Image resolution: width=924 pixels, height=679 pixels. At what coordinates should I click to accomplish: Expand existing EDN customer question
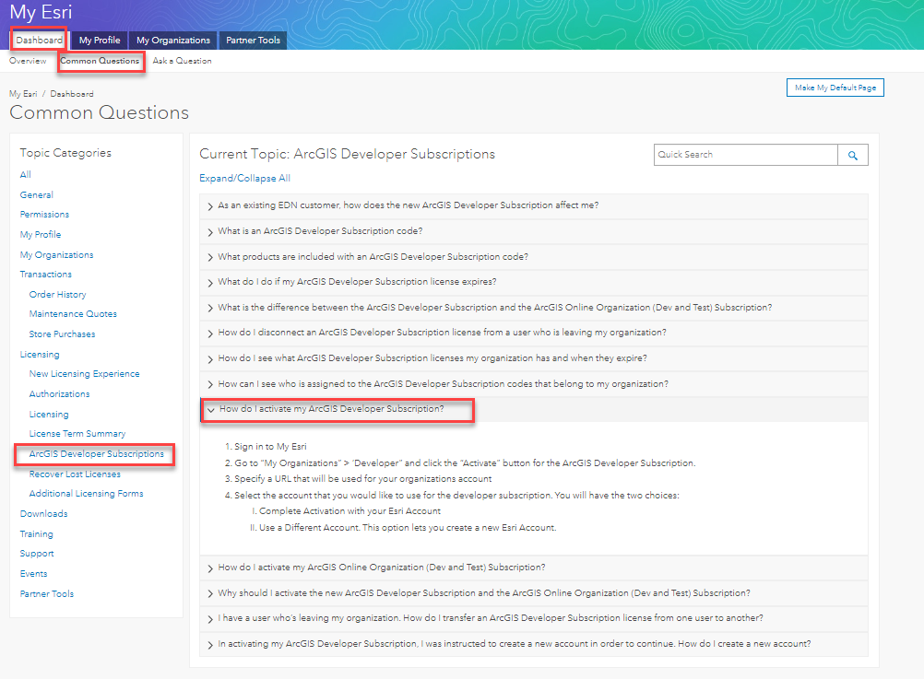tap(533, 205)
